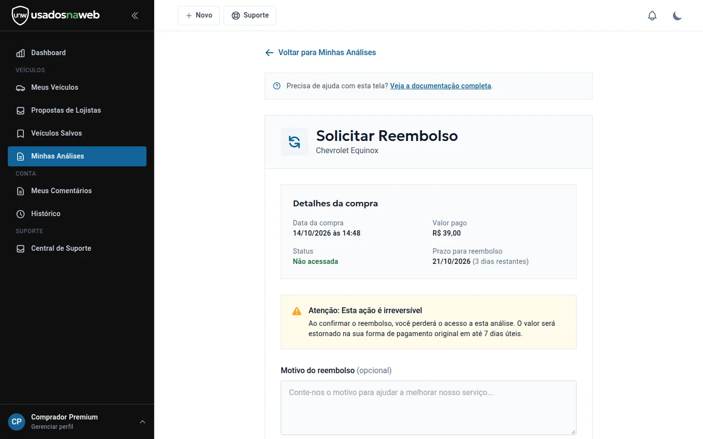The image size is (703, 439).
Task: Open Veículos Salvos page
Action: pos(77,133)
